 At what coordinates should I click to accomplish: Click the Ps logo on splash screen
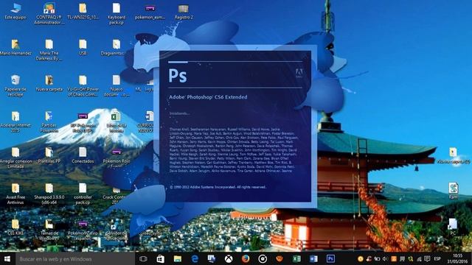point(178,75)
